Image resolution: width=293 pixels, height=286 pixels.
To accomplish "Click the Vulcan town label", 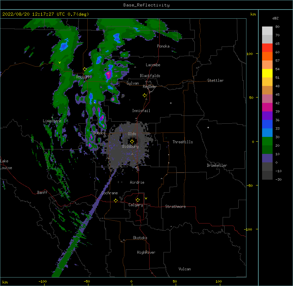I will click(185, 269).
